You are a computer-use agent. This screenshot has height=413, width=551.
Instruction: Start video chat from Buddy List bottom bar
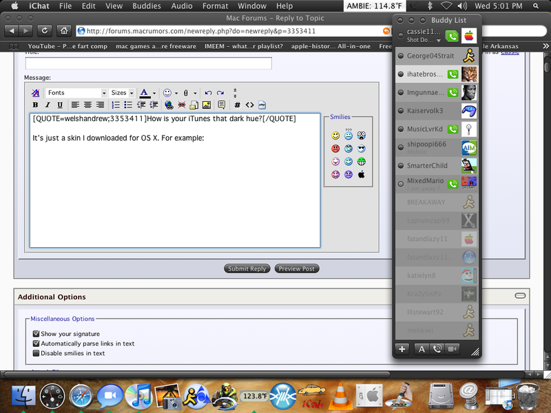pyautogui.click(x=453, y=349)
